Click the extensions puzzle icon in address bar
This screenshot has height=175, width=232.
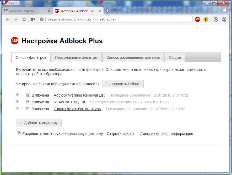[42, 19]
